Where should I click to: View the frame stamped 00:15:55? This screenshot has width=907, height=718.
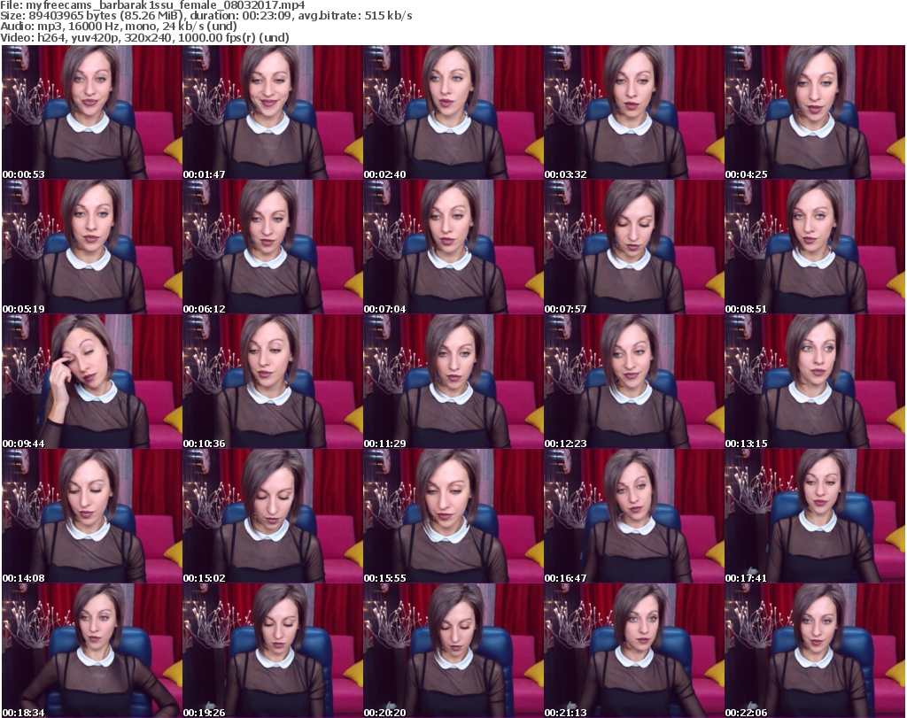[453, 515]
